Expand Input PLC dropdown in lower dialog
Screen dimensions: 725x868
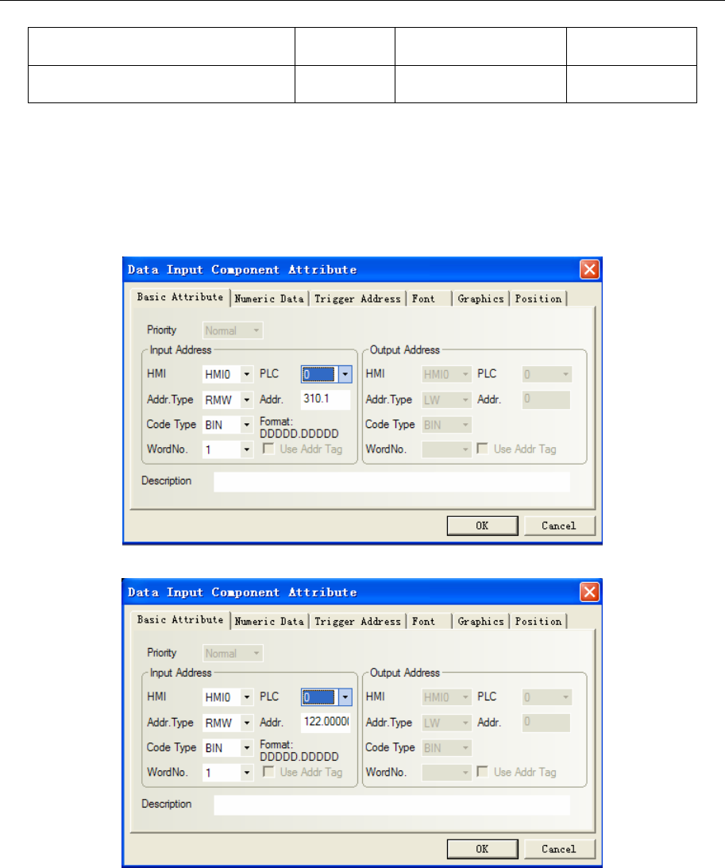(x=345, y=697)
